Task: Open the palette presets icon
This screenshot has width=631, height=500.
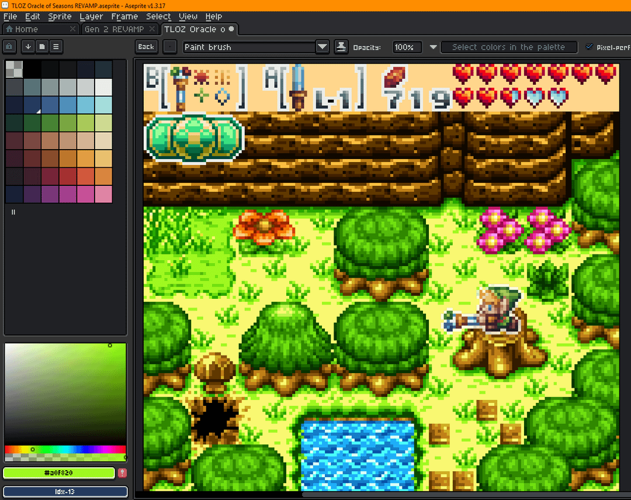Action: pos(42,47)
